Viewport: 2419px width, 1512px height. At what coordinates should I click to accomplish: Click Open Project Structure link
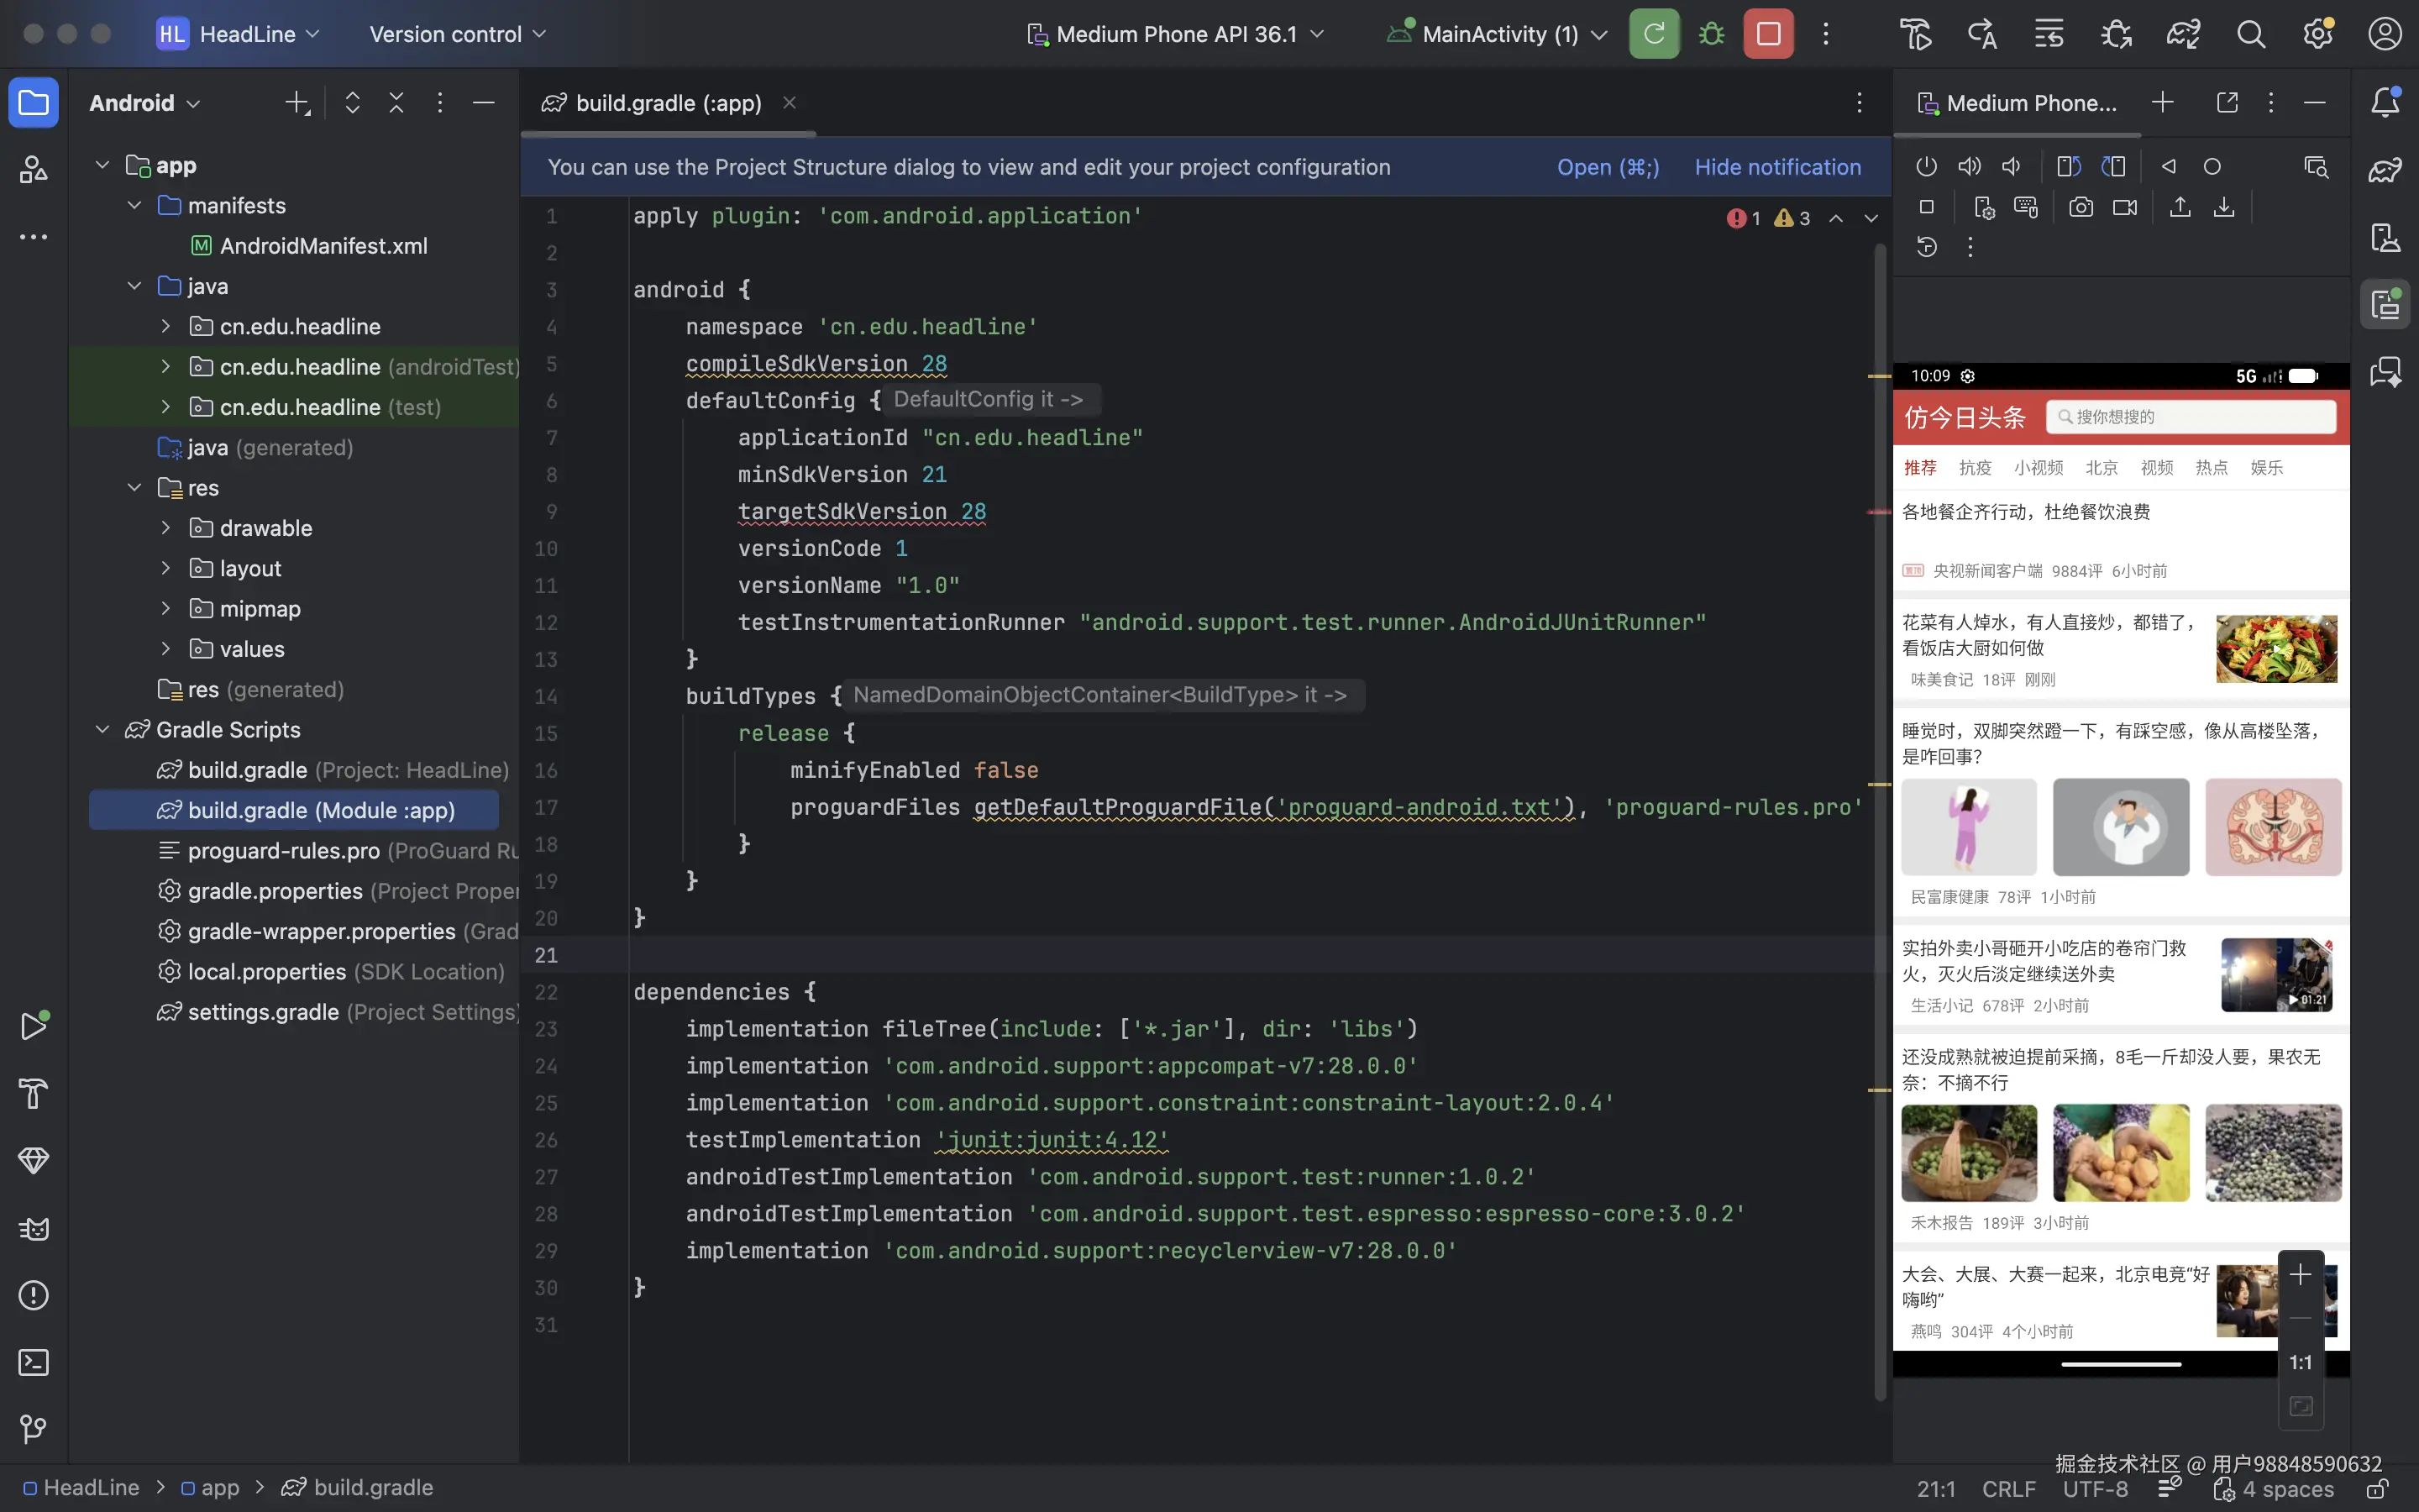click(1608, 167)
